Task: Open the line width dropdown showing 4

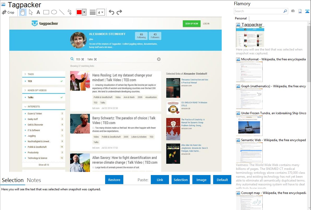Action: [x=100, y=12]
